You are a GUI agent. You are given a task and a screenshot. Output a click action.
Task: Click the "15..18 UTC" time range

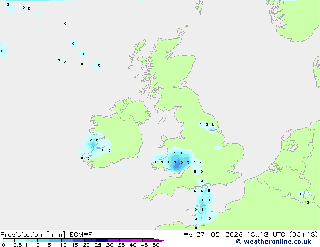click(265, 235)
